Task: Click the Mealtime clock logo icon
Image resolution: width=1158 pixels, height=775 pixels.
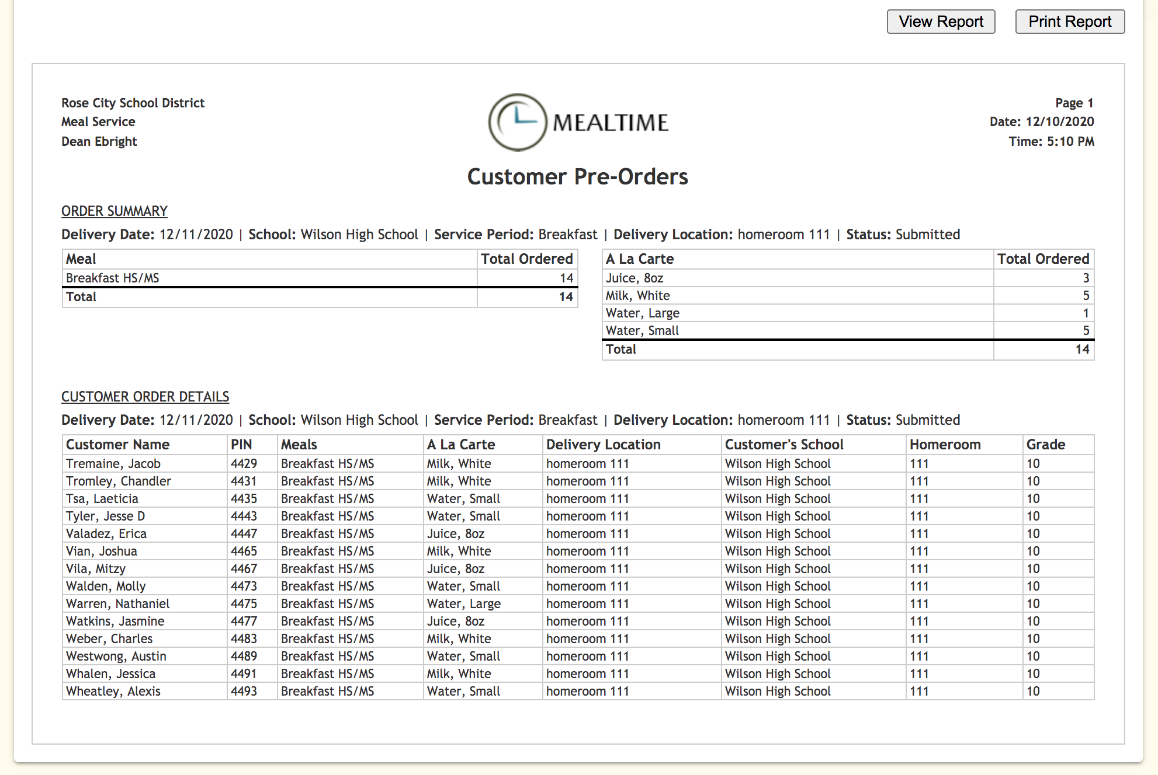Action: [518, 122]
